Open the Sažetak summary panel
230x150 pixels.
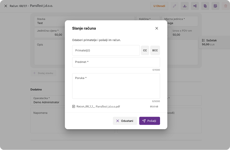(x=214, y=42)
